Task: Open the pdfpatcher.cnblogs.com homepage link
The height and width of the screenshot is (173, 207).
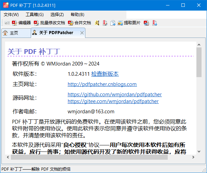Action: coord(102,84)
